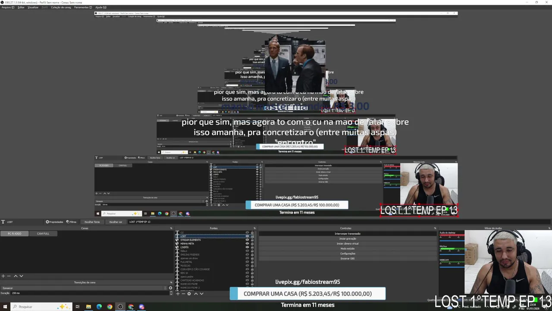Open source properties gear in Fontes toolbar

point(189,294)
